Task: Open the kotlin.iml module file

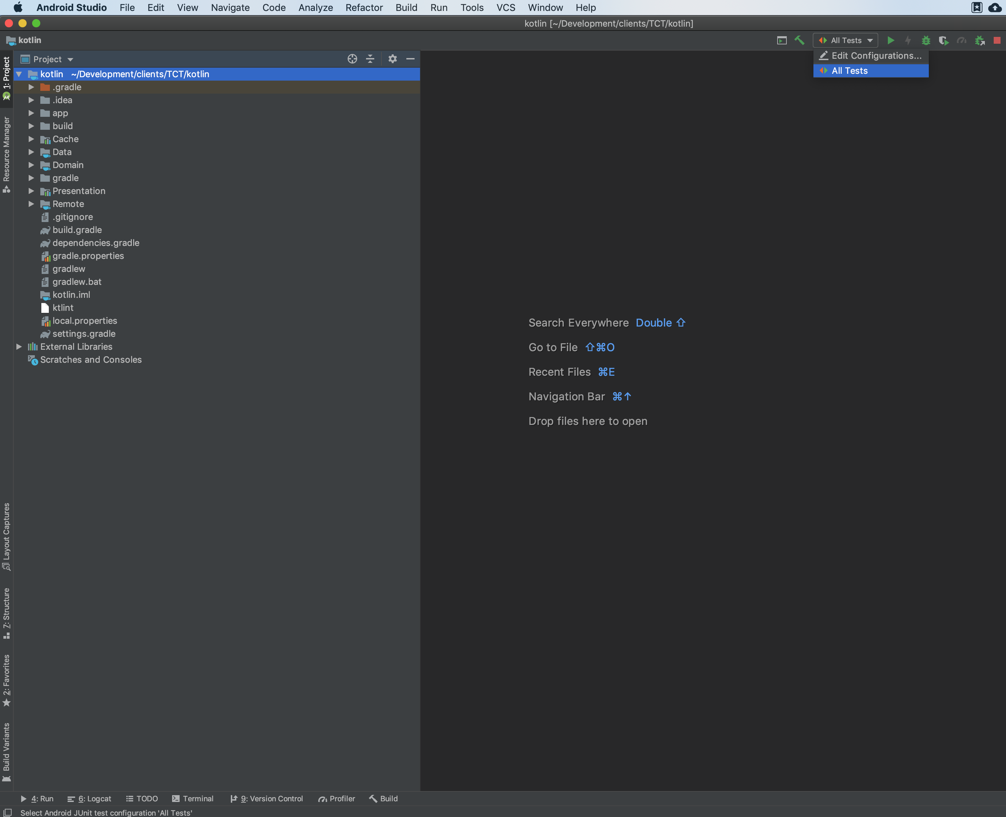Action: coord(71,295)
